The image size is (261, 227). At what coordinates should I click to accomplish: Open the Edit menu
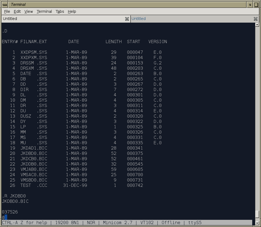(x=17, y=11)
